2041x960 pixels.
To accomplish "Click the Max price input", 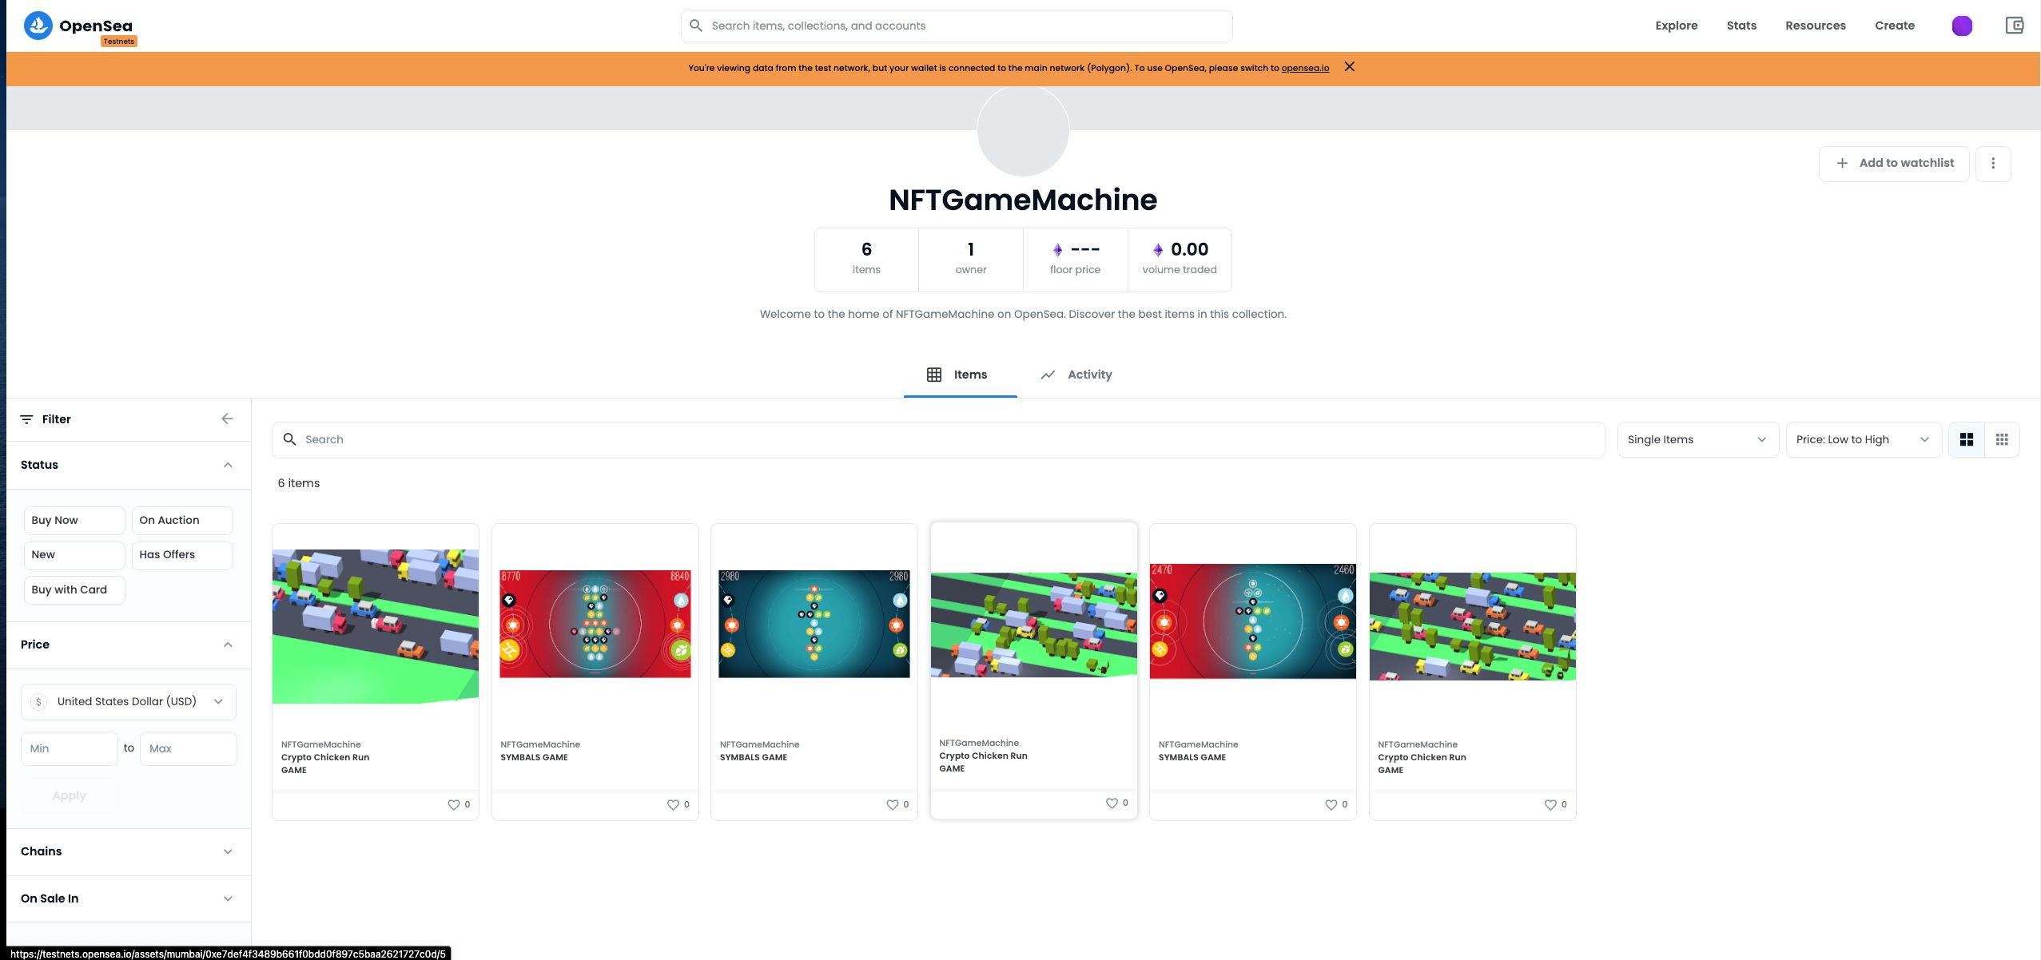I will point(188,748).
